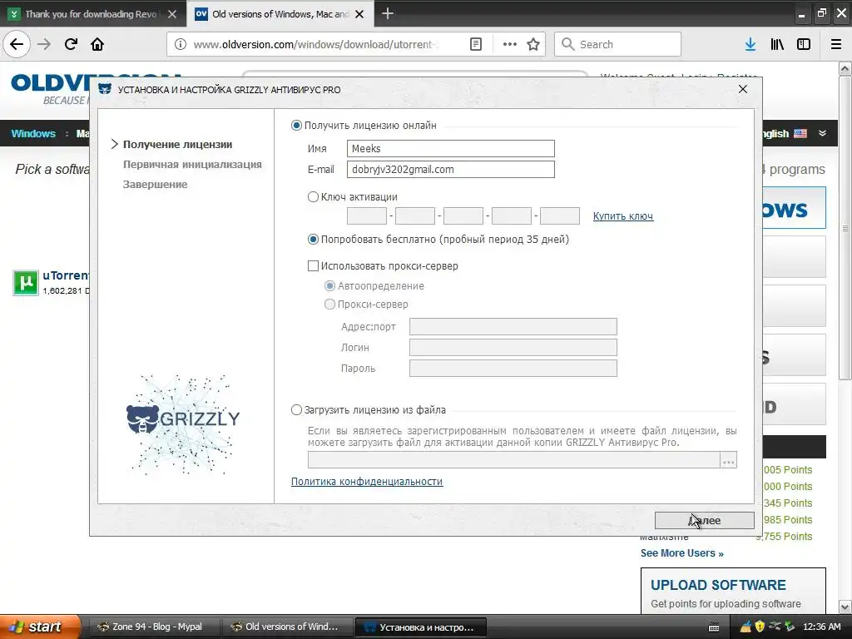Image resolution: width=852 pixels, height=639 pixels.
Task: Open 'Zone 94 - Blog - Mypal' taskbar item
Action: (153, 627)
